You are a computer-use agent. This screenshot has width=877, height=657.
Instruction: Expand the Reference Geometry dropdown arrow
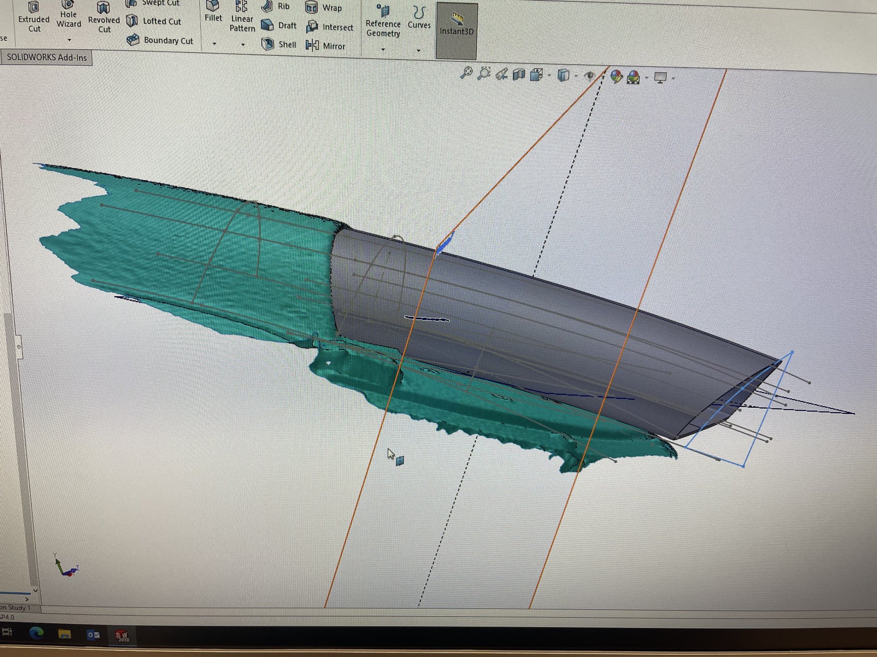383,49
